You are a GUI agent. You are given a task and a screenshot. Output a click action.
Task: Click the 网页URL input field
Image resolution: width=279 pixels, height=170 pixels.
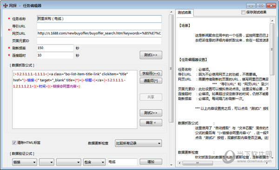click(x=99, y=33)
